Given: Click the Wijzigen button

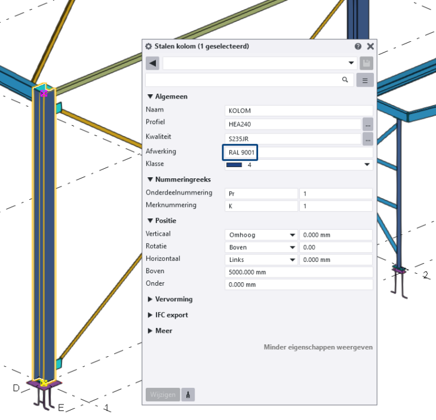Looking at the screenshot, I should click(162, 394).
